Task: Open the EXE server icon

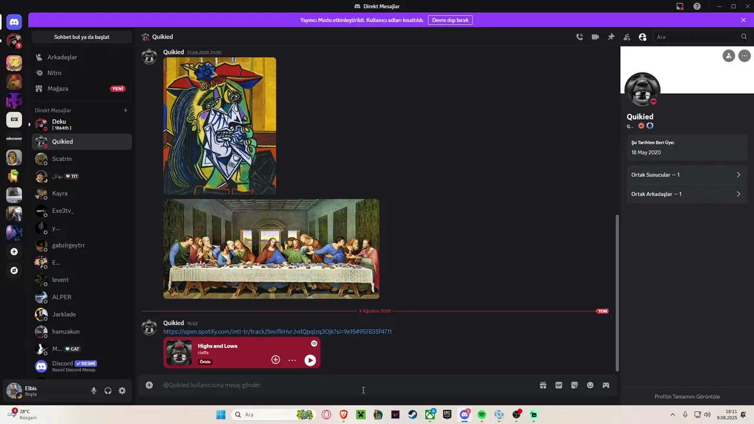Action: [x=14, y=120]
